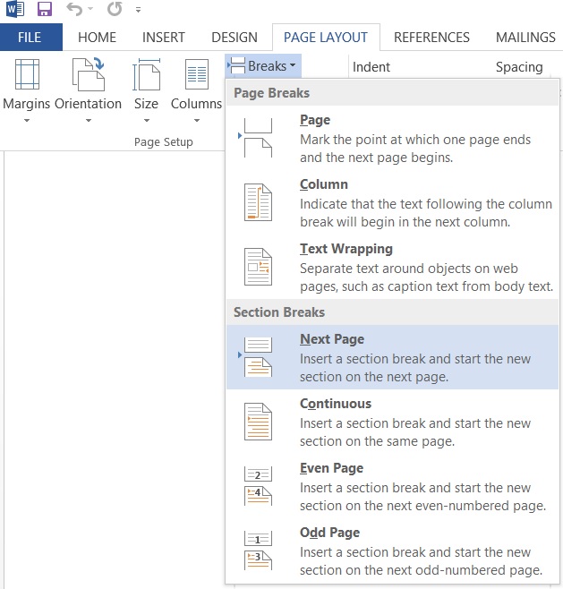
Task: Click the Columns label text
Action: (196, 103)
